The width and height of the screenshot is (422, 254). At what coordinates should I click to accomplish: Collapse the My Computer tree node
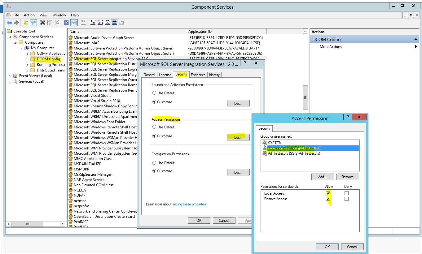coord(21,48)
